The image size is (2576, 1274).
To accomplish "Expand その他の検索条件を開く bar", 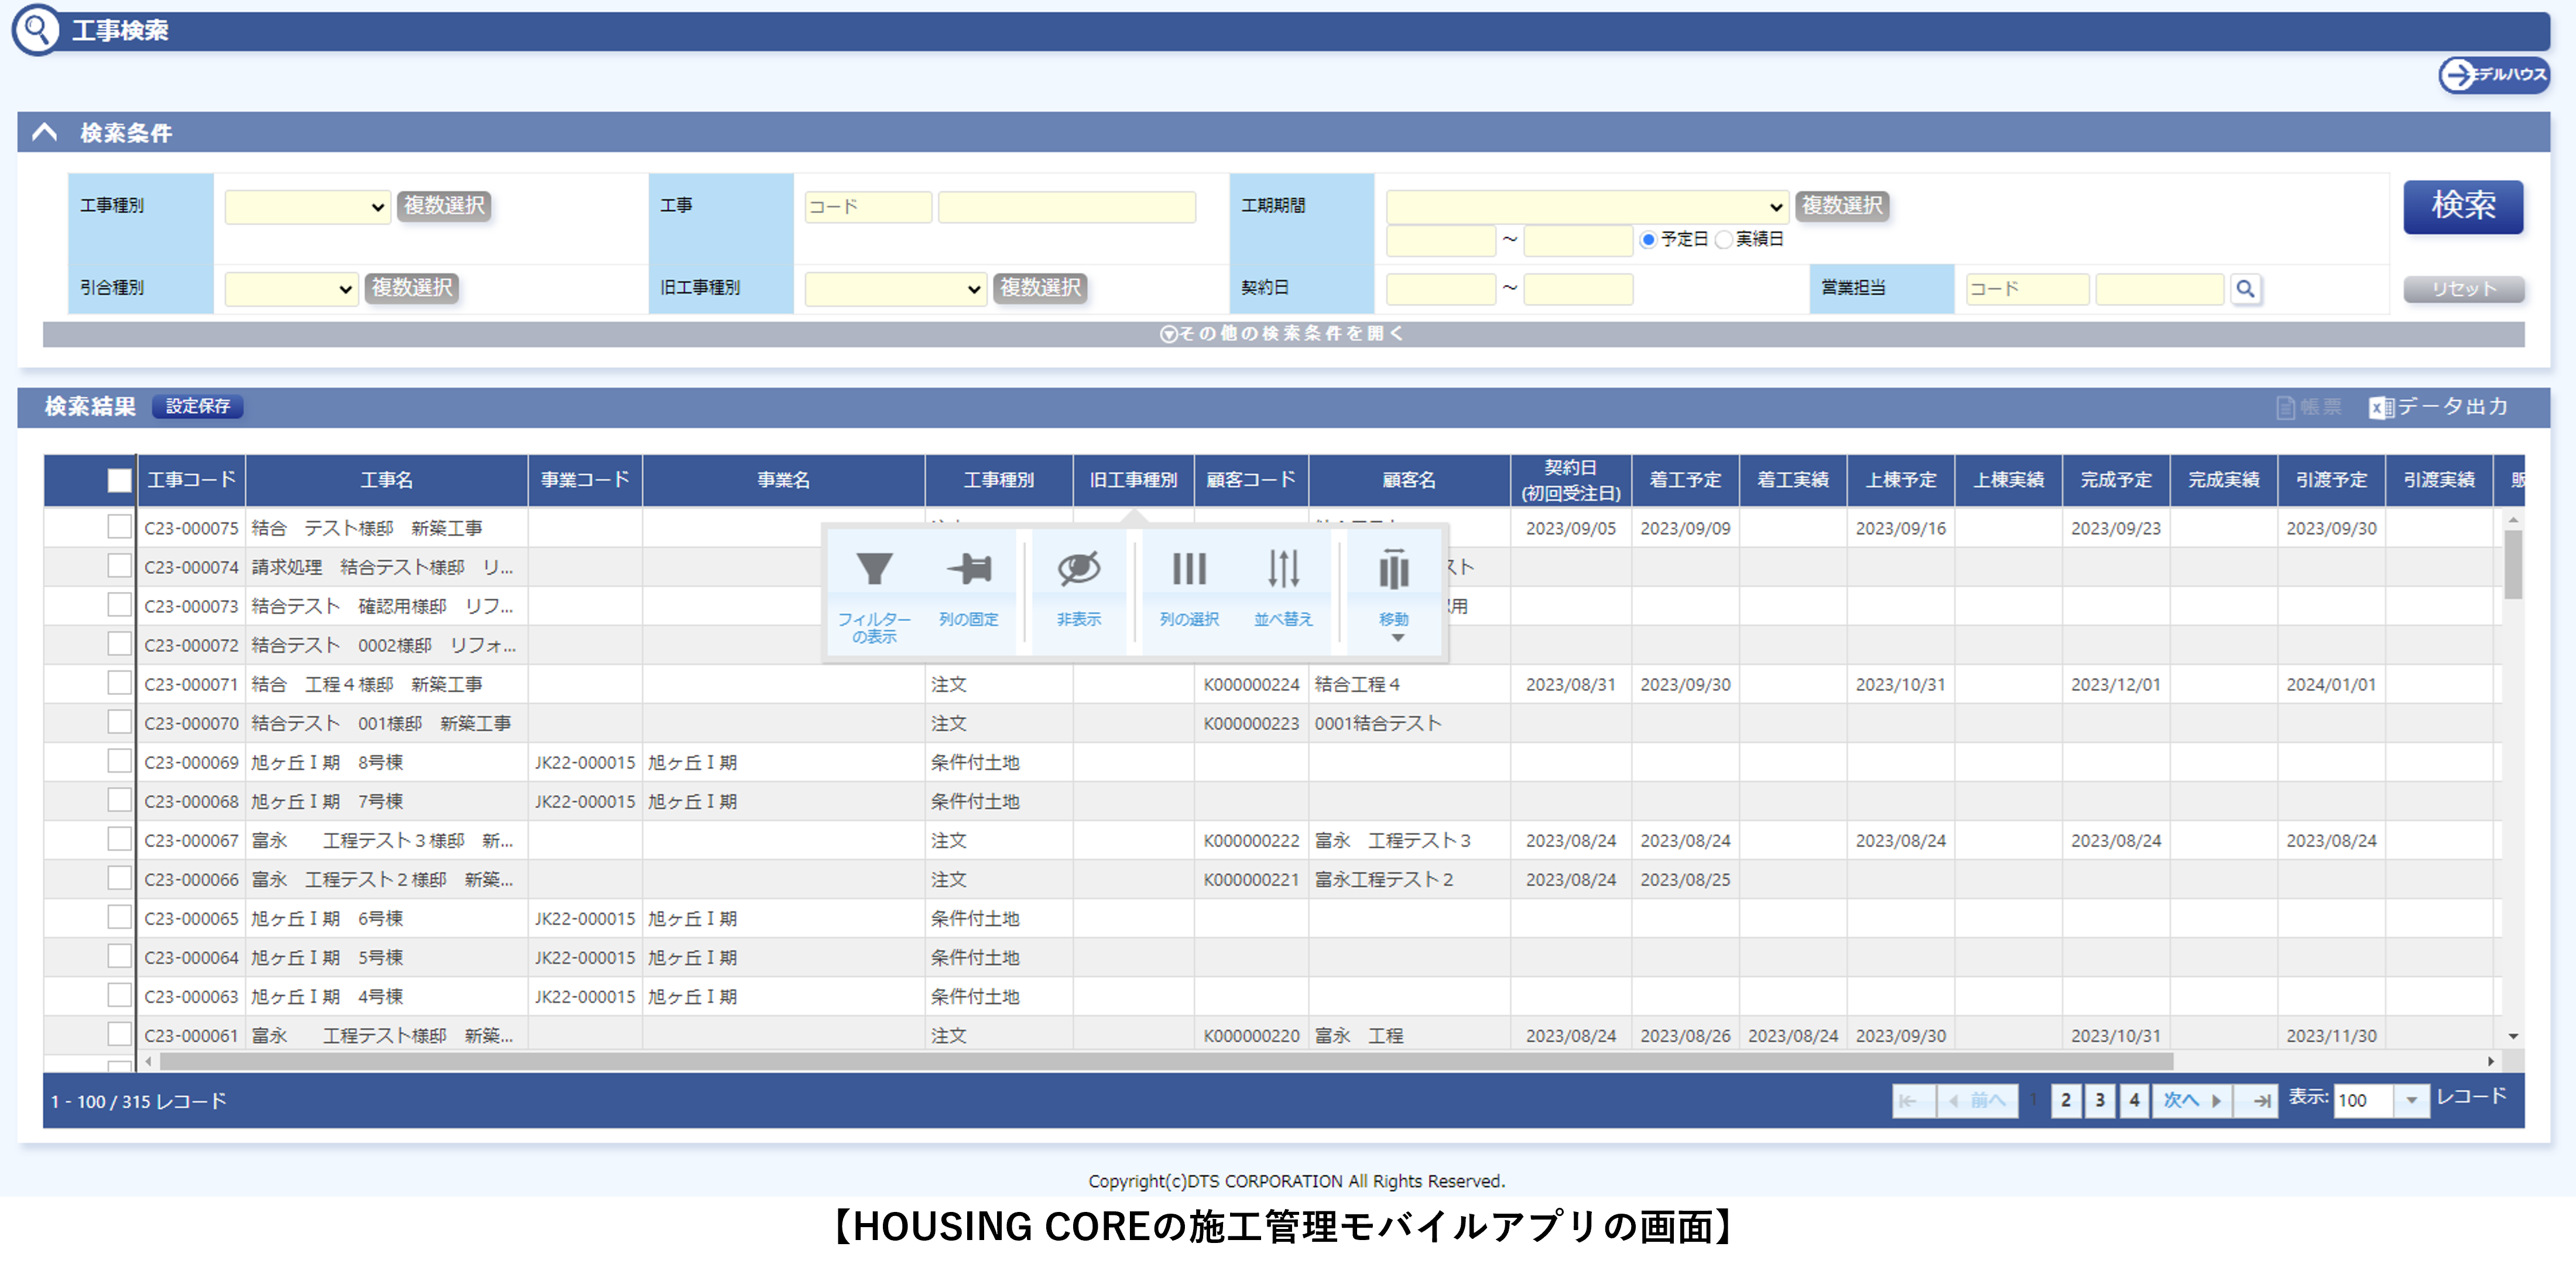I will pyautogui.click(x=1283, y=334).
